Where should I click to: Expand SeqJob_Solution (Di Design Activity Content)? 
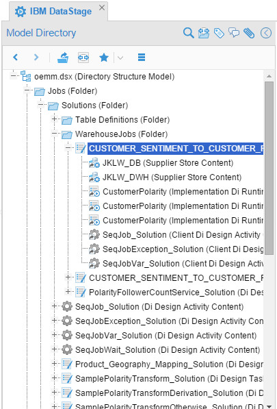[x=55, y=306]
